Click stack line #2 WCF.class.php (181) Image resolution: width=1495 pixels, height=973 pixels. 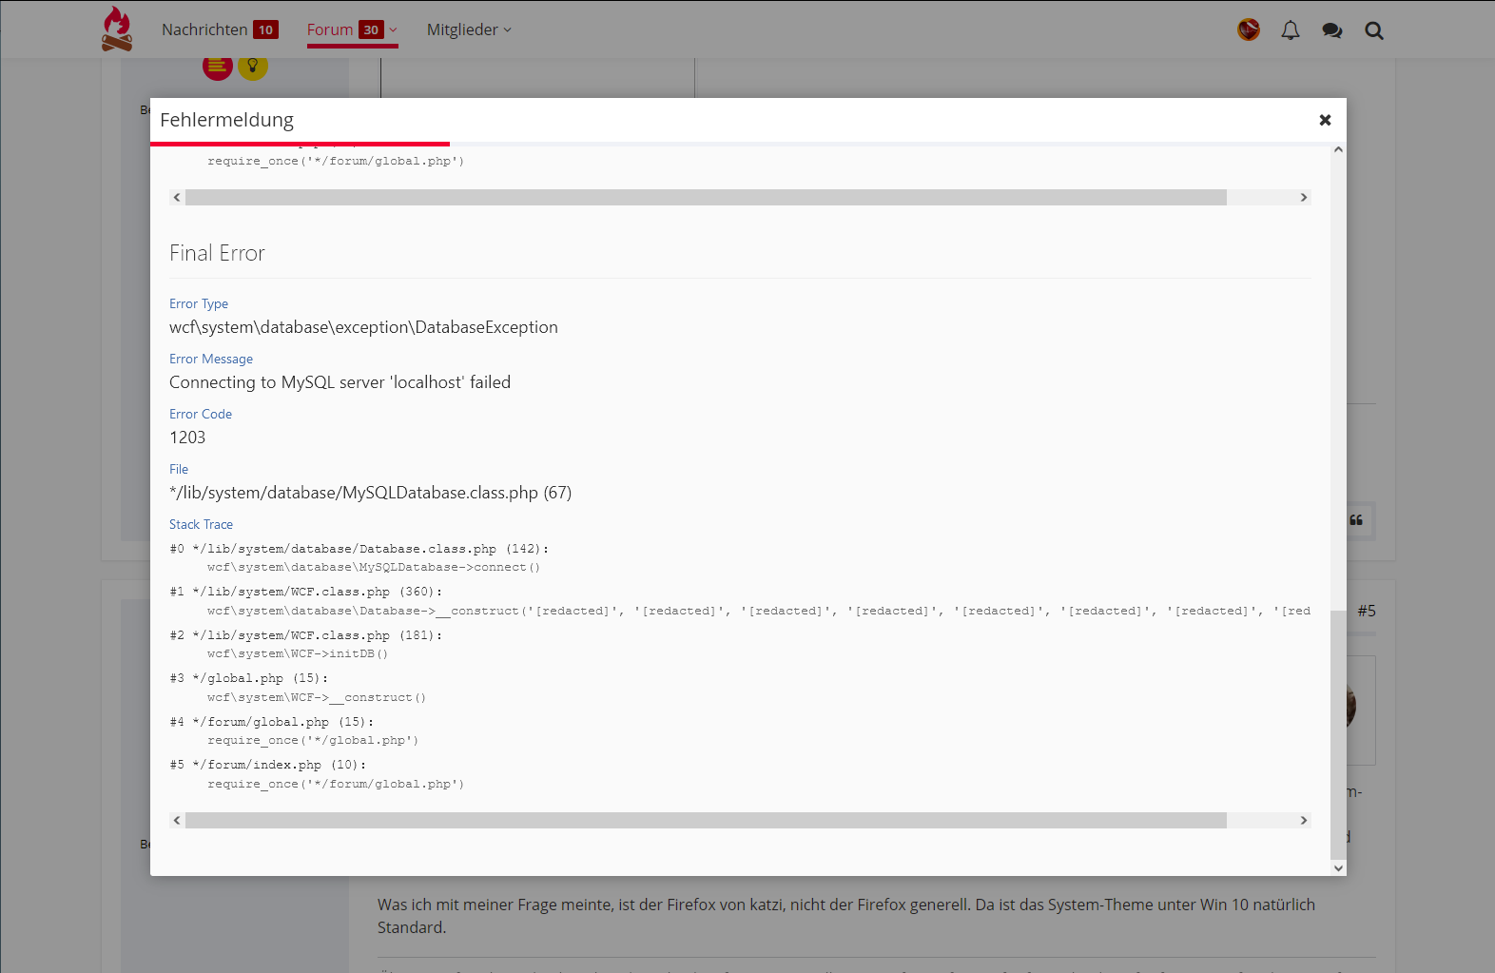(x=306, y=635)
